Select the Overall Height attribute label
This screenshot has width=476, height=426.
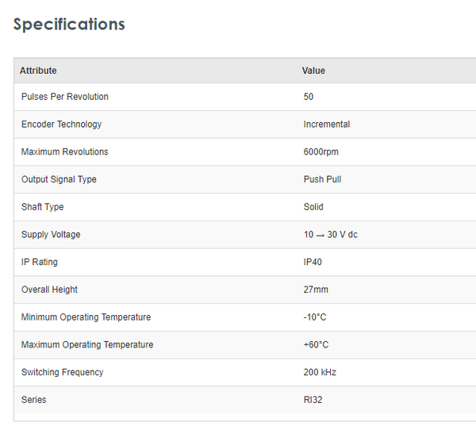(49, 290)
